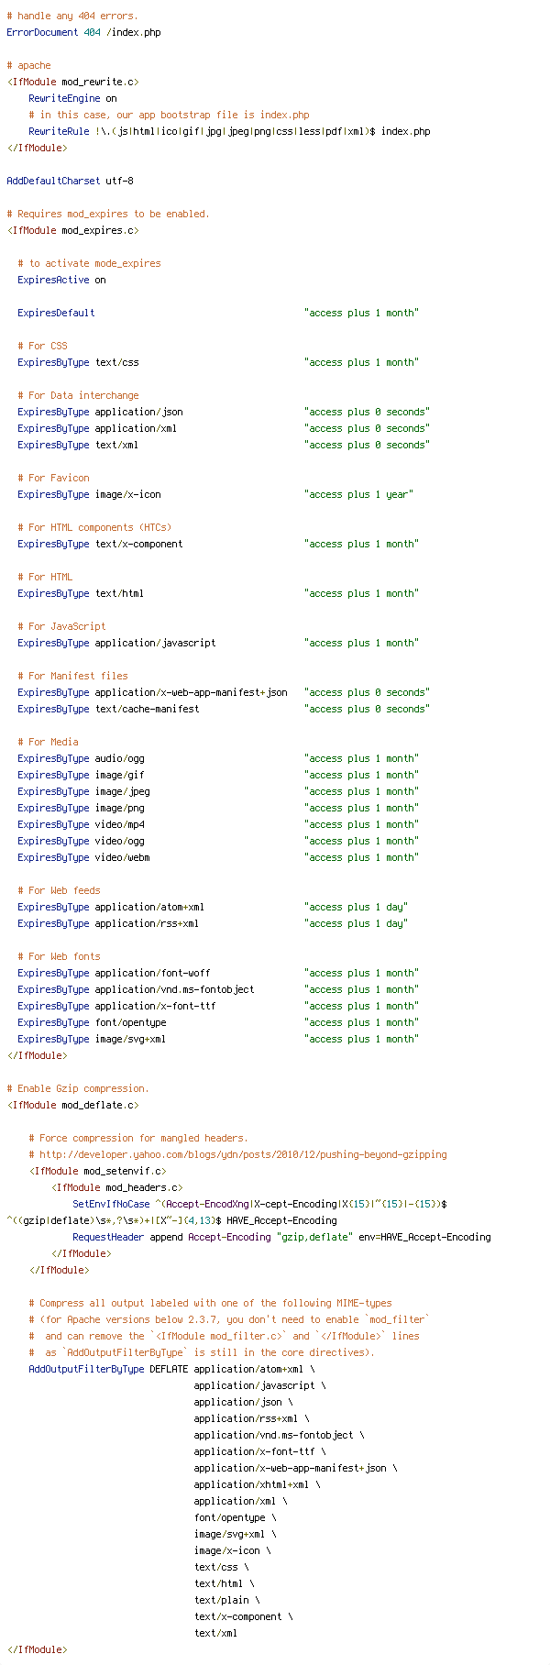Viewport: 550px width, 1665px height.
Task: Click "access plus 1 day" for rss+xml
Action: 356,923
